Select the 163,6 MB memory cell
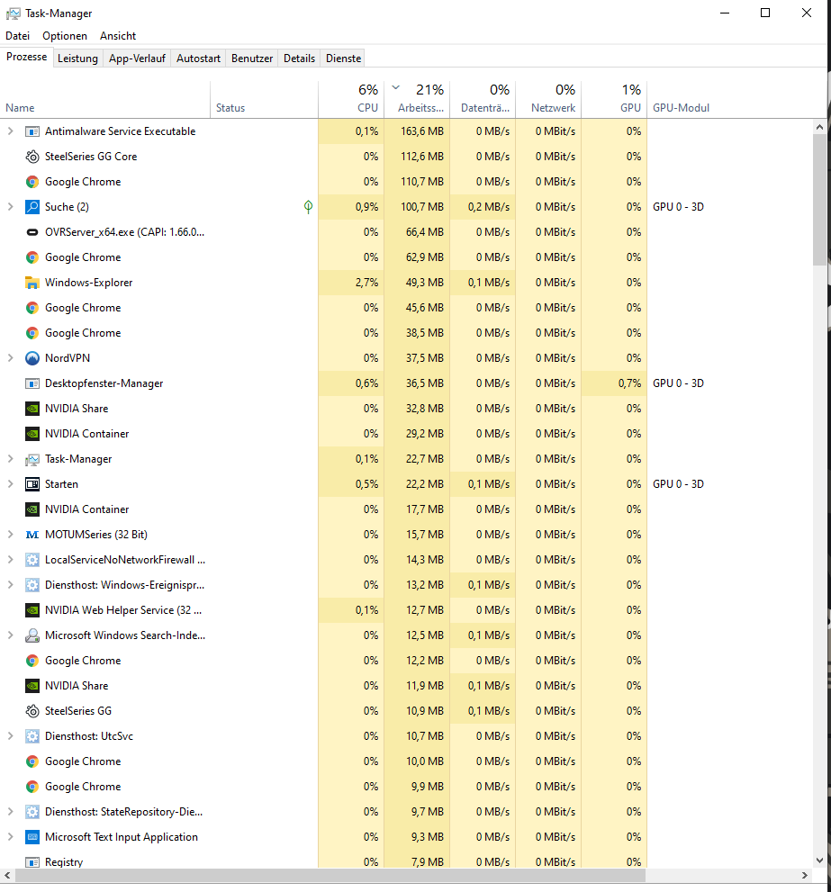 [417, 131]
